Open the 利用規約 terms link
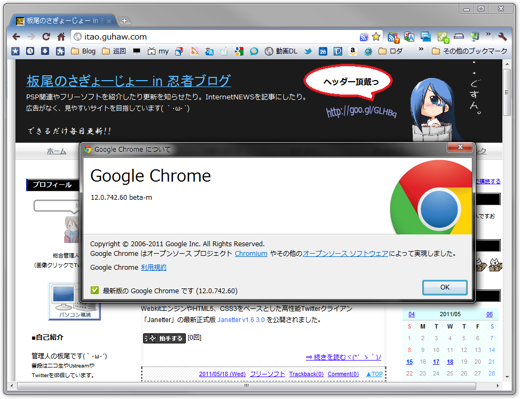Screen dimensions: 520x399 point(154,268)
